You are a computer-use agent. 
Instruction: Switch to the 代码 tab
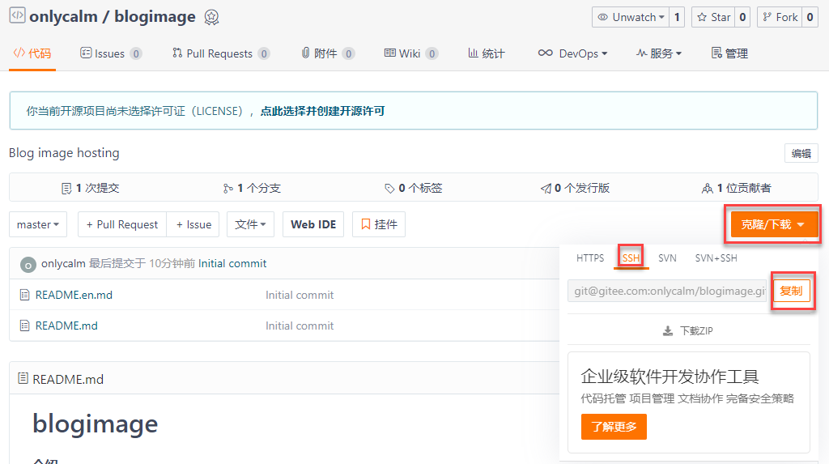[x=32, y=53]
